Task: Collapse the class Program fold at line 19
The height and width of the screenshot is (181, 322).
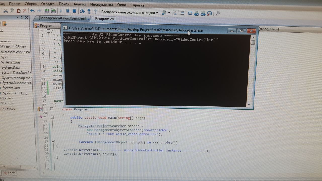Action: (52, 109)
